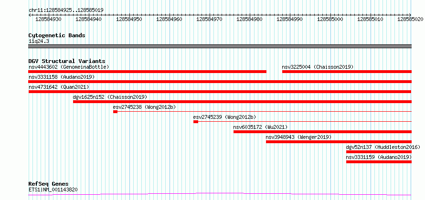Click ruler position 128584930

click(49, 19)
